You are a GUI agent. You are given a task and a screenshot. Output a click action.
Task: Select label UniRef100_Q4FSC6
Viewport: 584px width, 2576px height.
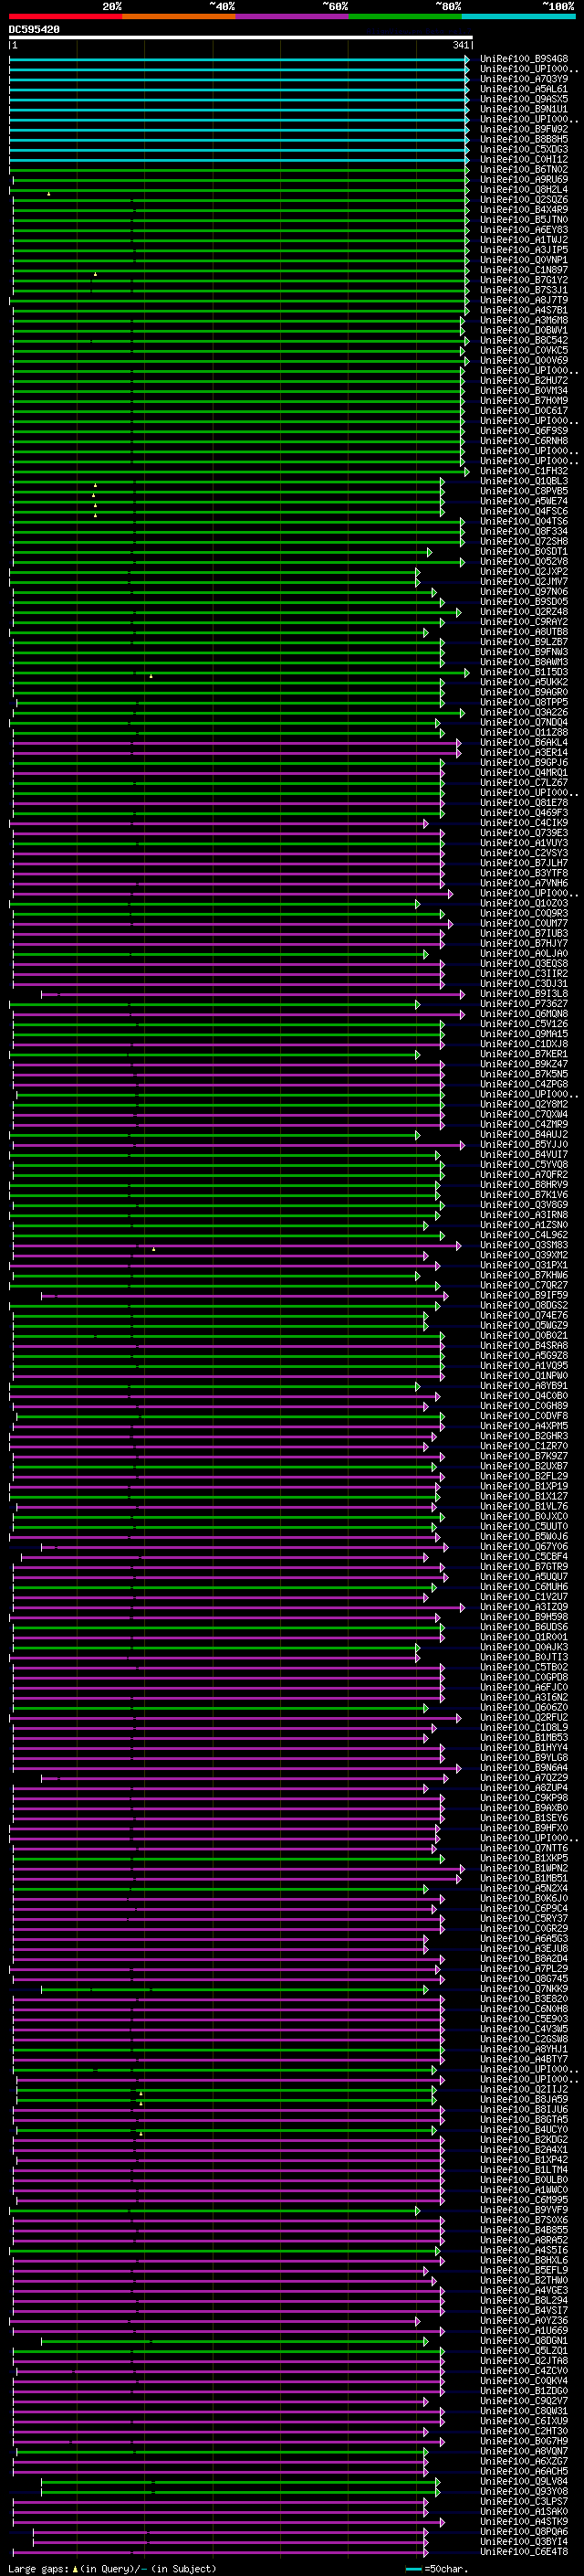[x=523, y=511]
